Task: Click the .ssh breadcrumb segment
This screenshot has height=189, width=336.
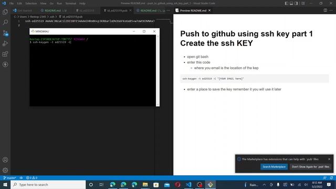Action: click(52, 16)
